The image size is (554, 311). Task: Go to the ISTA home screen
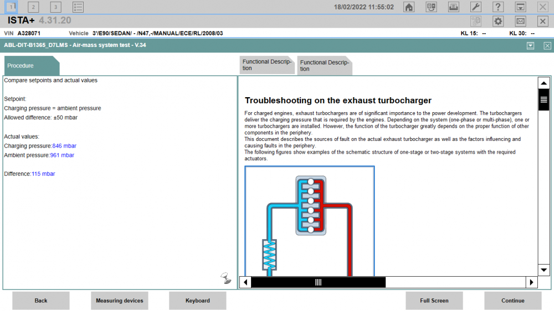click(x=409, y=7)
